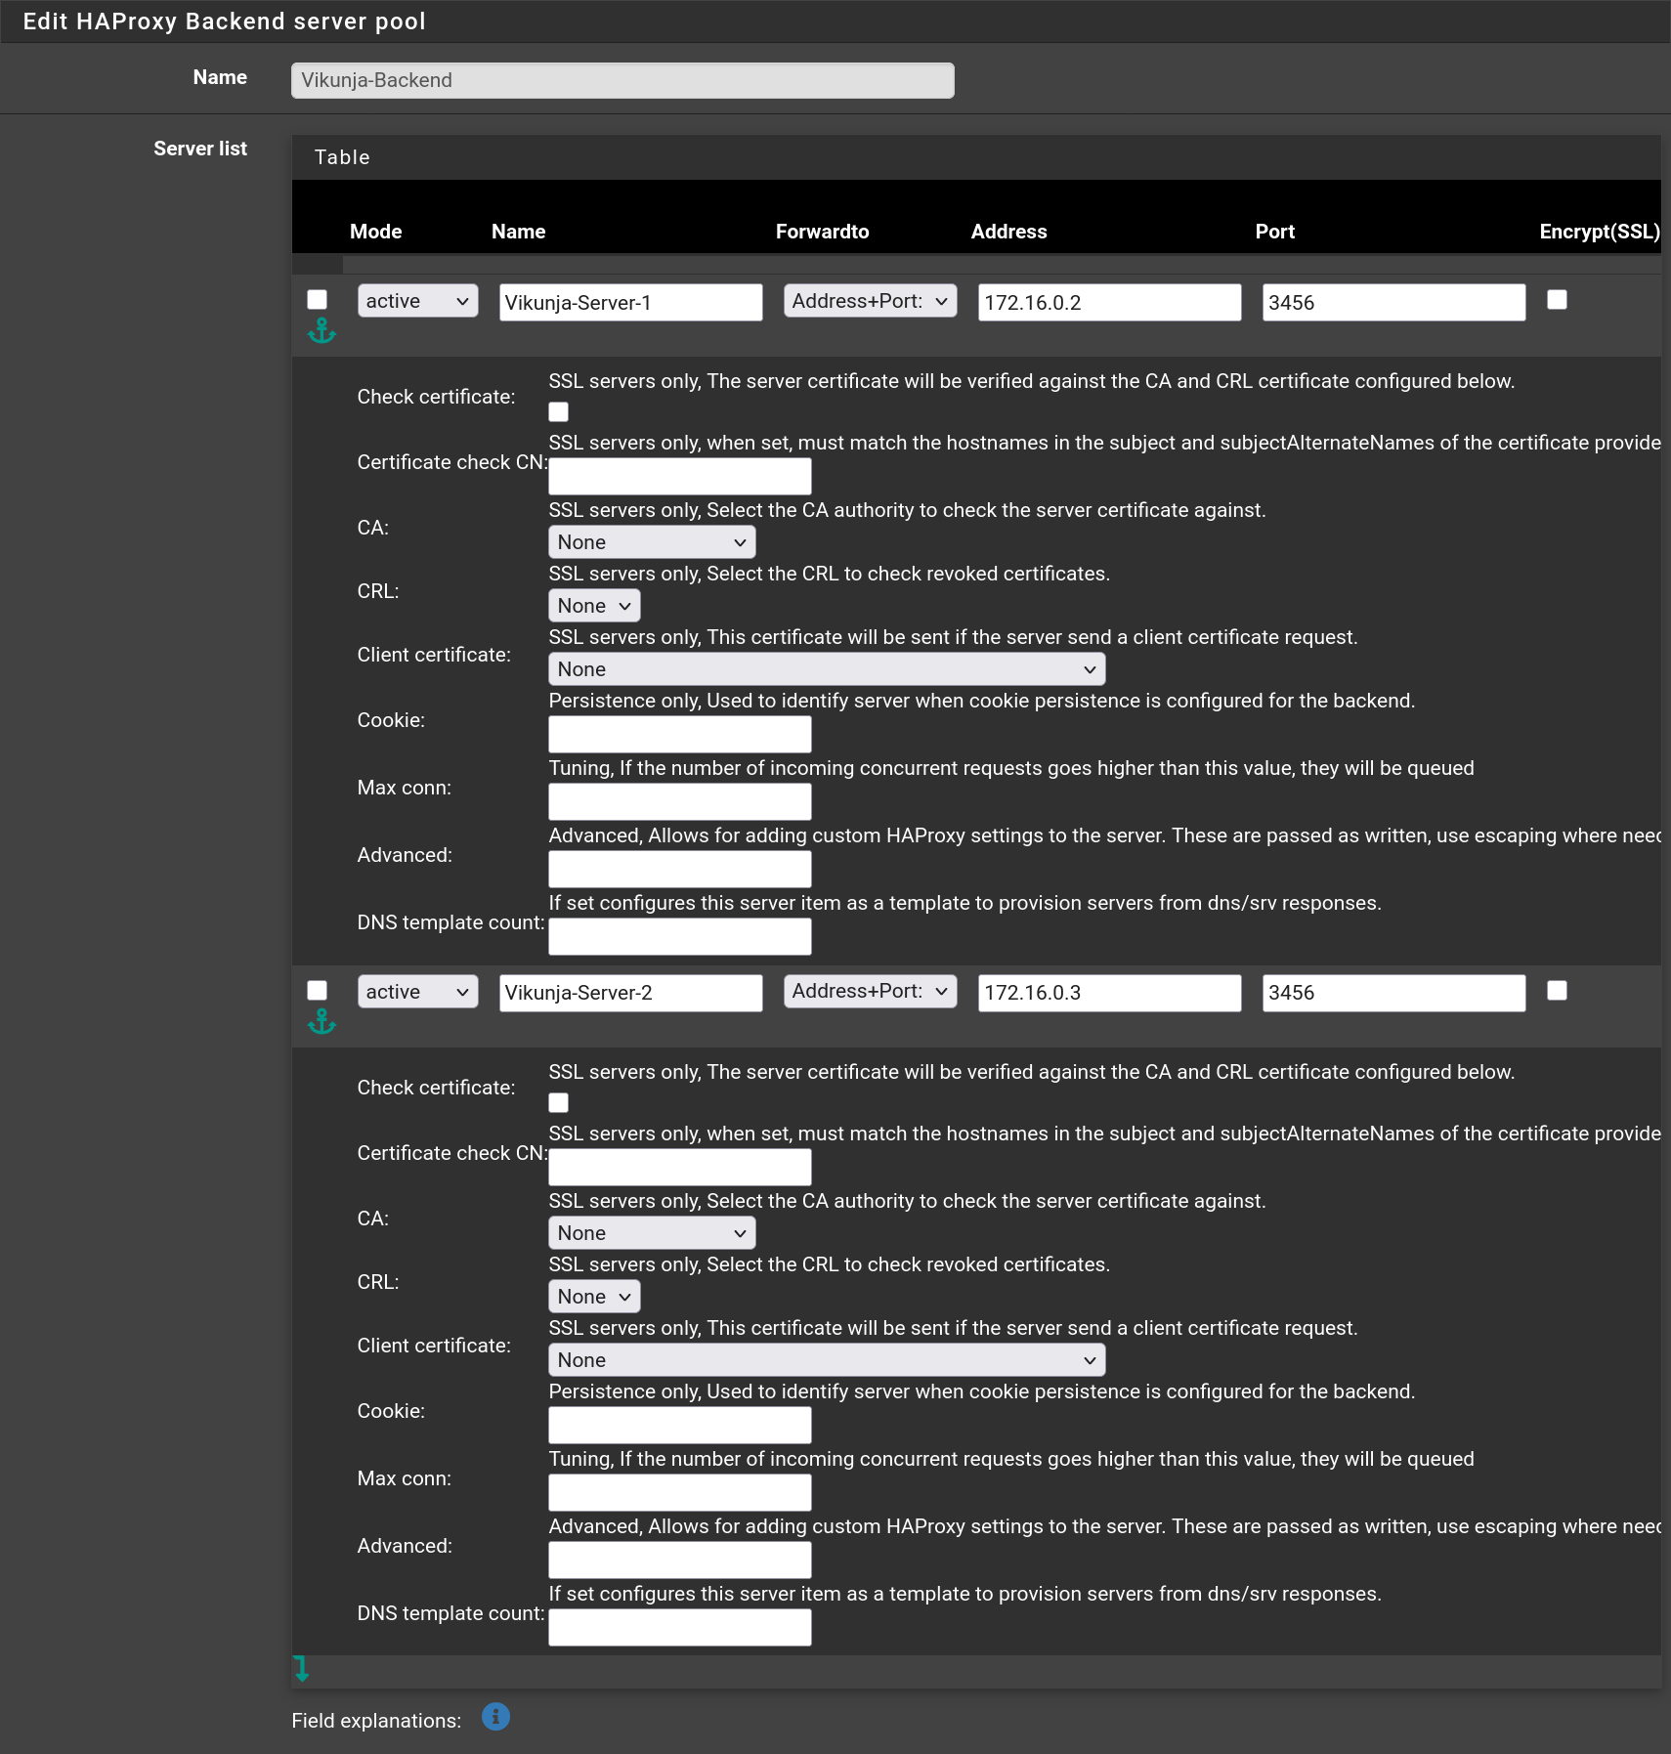Viewport: 1671px width, 1754px height.
Task: Click the Table heading above server list
Action: 342,157
